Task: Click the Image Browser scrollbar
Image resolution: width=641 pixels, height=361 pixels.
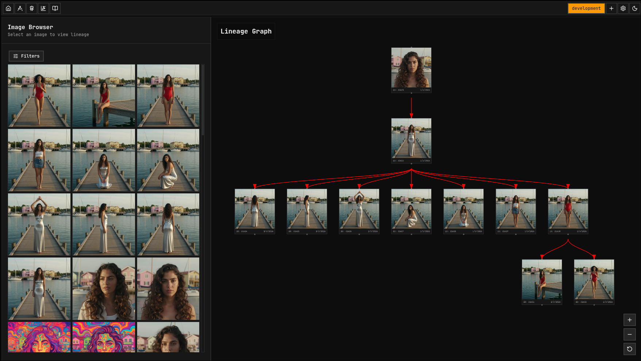Action: click(x=203, y=100)
